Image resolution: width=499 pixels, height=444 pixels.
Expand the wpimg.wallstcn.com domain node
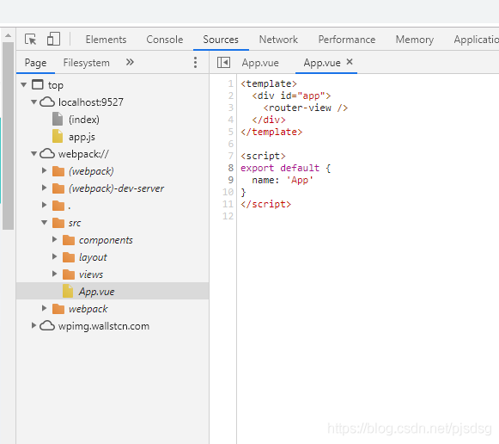coord(33,325)
